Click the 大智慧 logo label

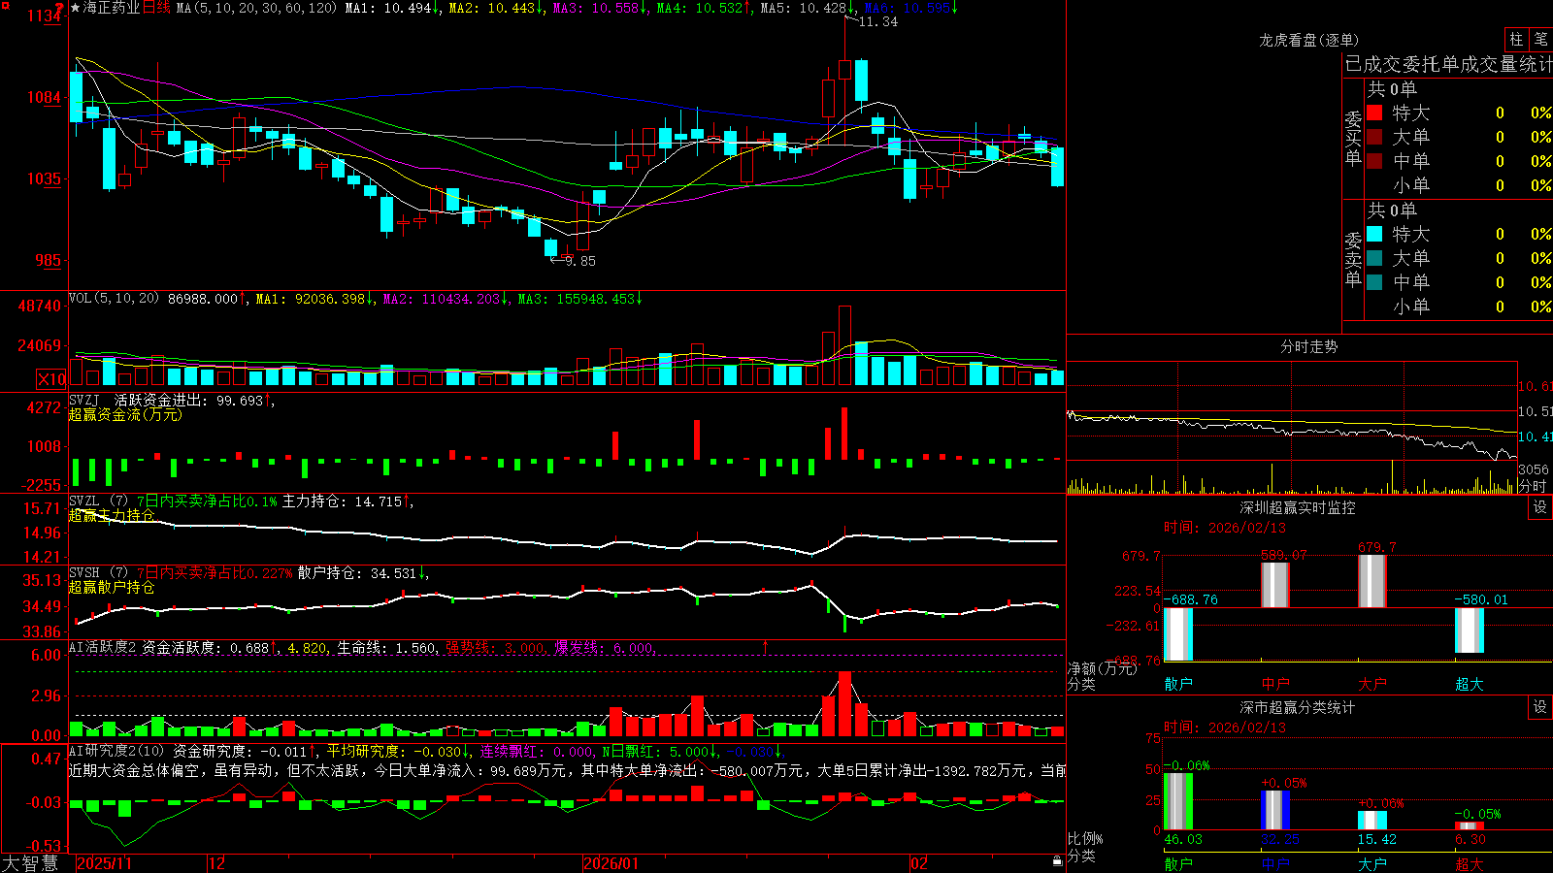click(x=30, y=863)
